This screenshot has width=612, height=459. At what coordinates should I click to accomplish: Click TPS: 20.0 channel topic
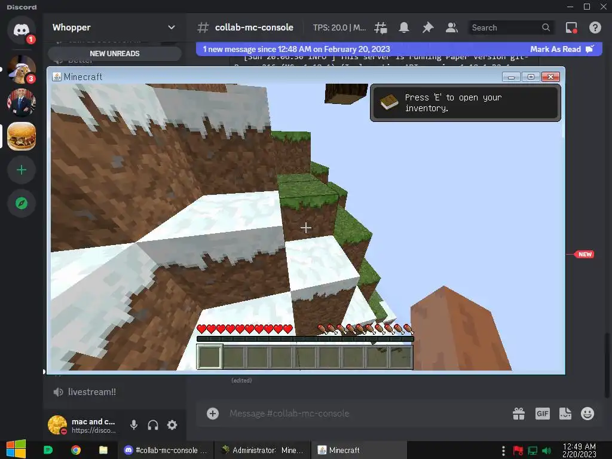339,27
